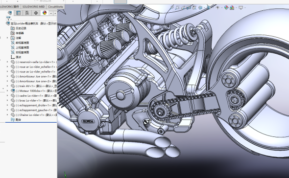Open the FeatureManager design tree tab
289x178 pixels.
[x=10, y=13]
